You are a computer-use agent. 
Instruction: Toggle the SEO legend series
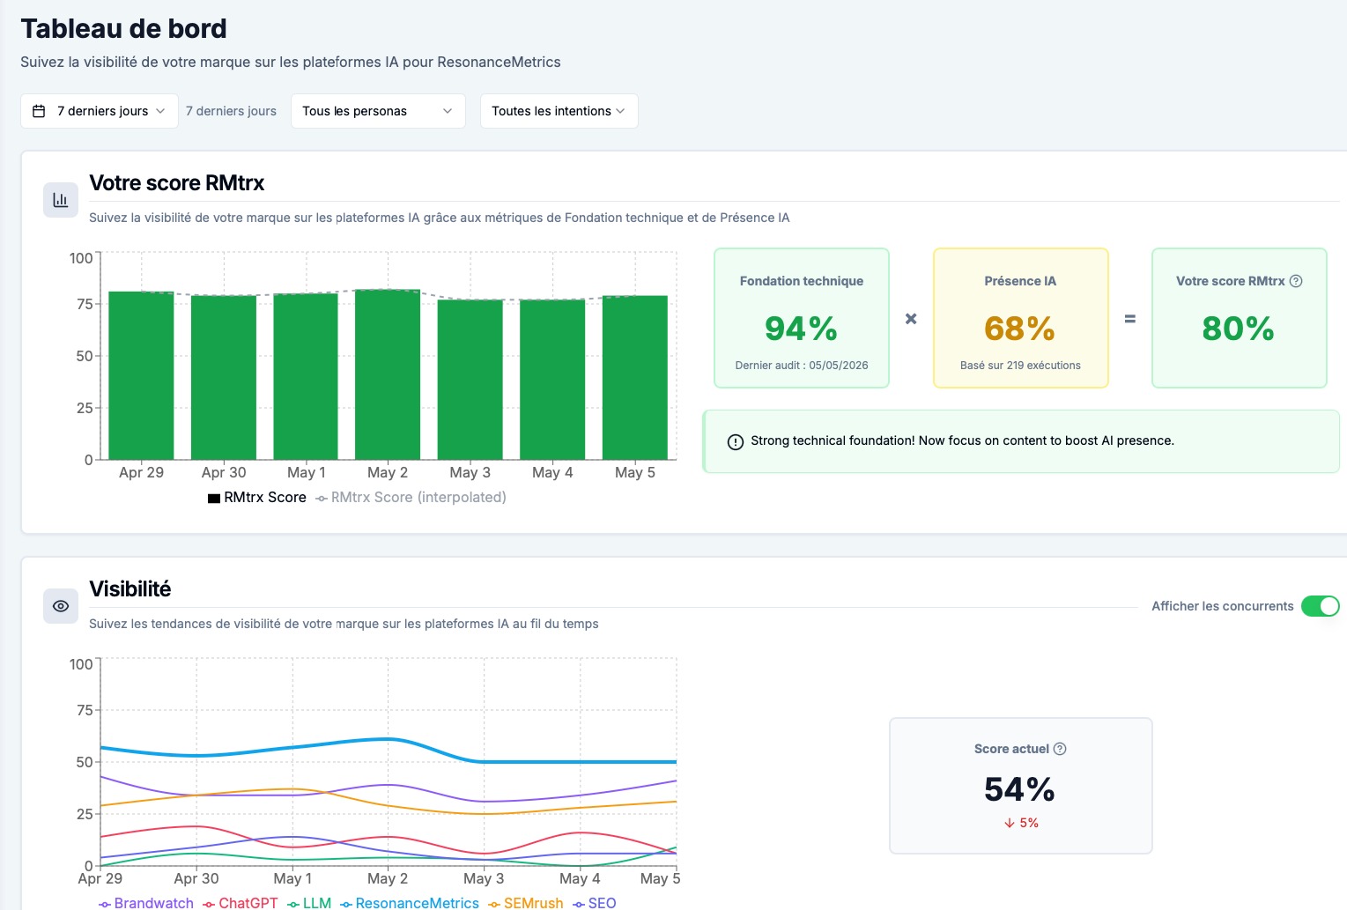tap(595, 903)
